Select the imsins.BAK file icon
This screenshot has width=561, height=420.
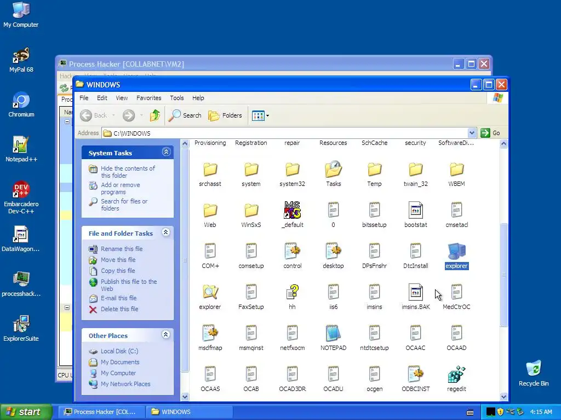415,292
